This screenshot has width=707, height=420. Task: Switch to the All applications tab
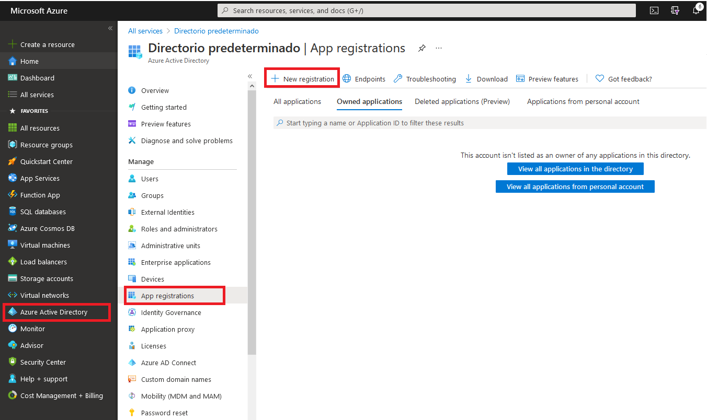(297, 101)
